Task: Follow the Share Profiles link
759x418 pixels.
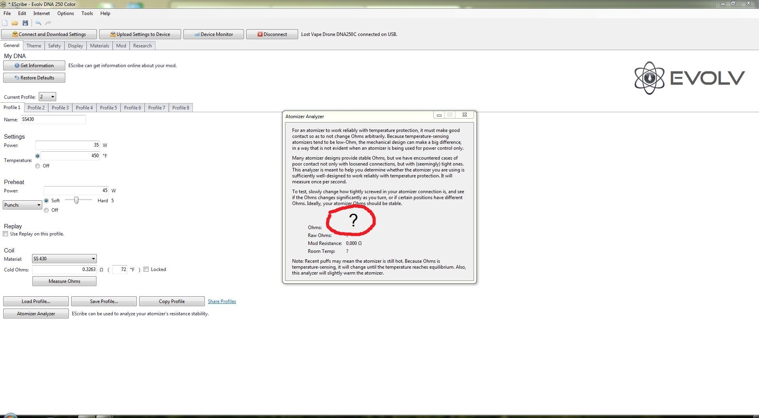Action: [x=222, y=301]
